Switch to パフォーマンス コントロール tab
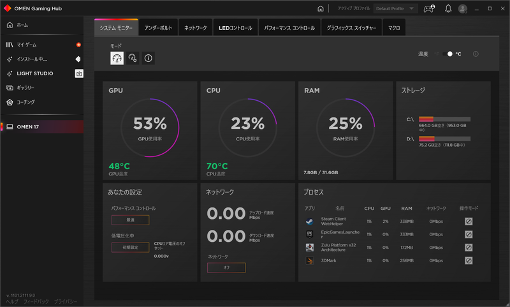The image size is (510, 307). pyautogui.click(x=289, y=27)
